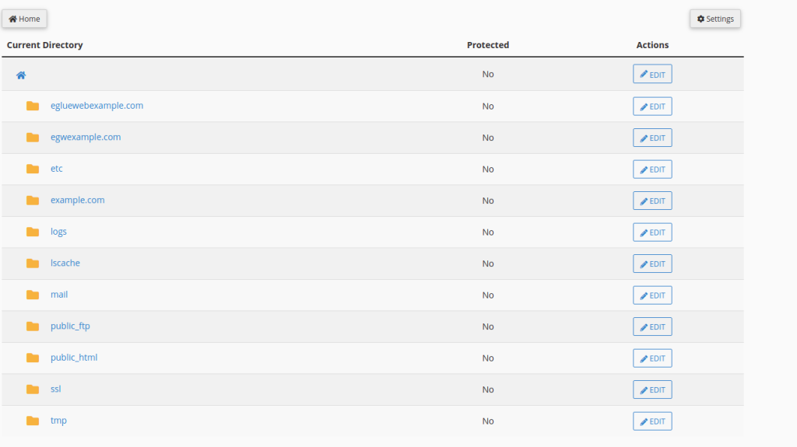This screenshot has height=447, width=797.
Task: Select the folder icon beside logs
Action: click(x=33, y=232)
